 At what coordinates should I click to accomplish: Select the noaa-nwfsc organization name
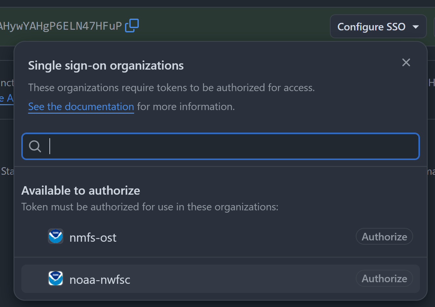pos(100,280)
